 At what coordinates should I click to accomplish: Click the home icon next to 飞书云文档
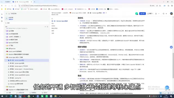point(9,14)
